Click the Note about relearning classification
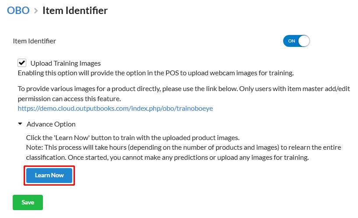 coord(183,152)
